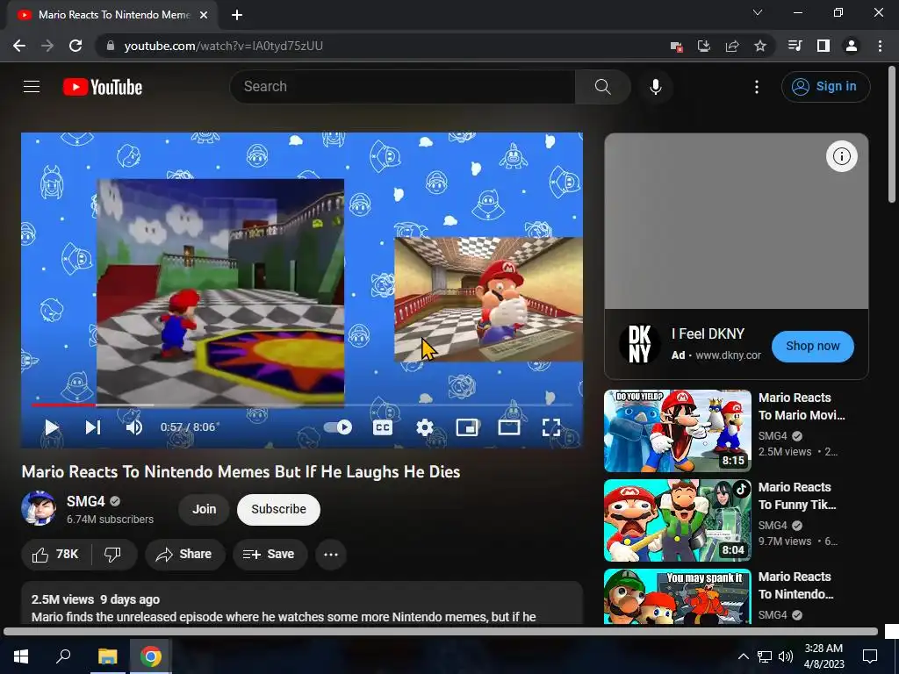Open the 'Mario Reacts To Funny Tik...' title

pos(797,496)
